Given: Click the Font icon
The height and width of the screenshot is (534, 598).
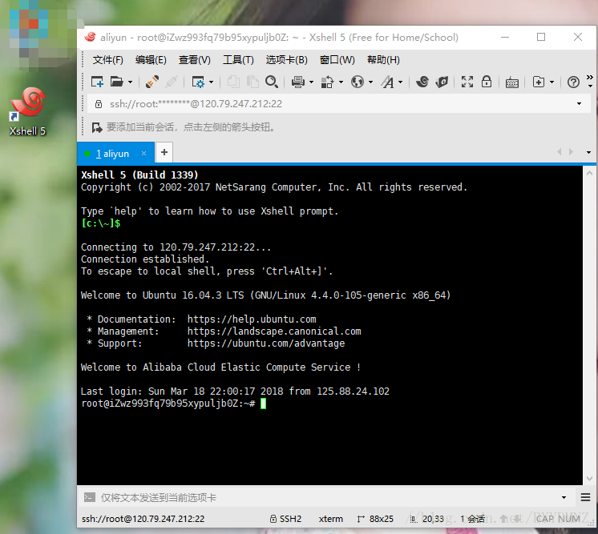Looking at the screenshot, I should [x=388, y=82].
